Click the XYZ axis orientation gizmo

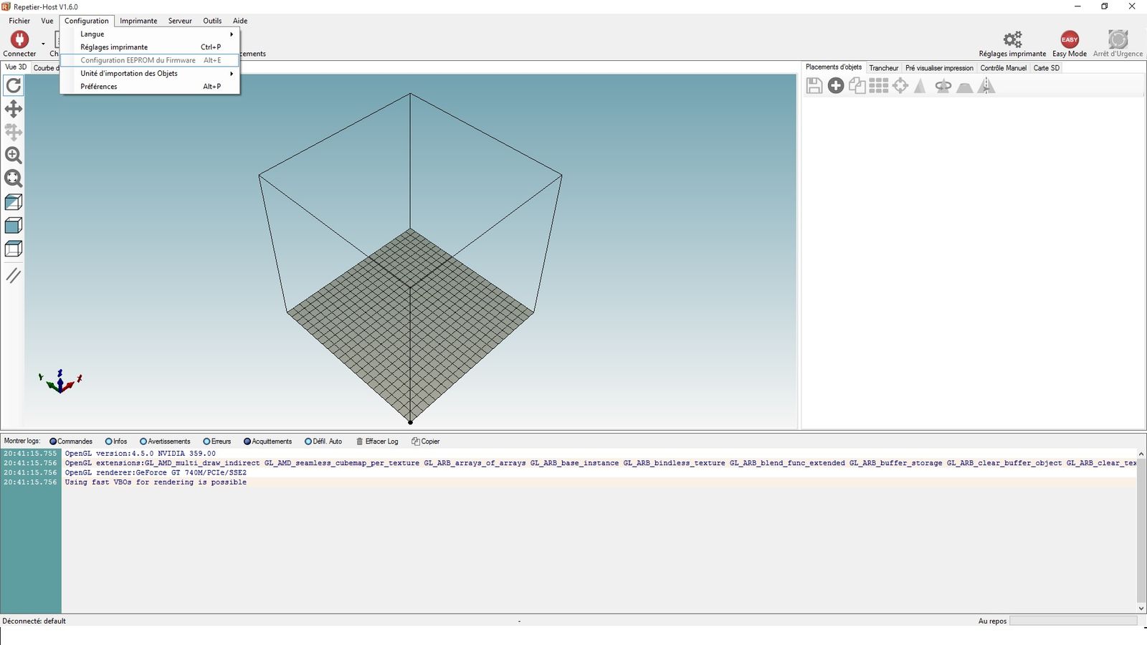click(x=60, y=382)
